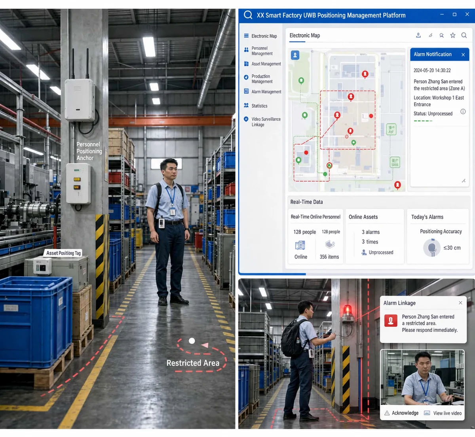Close the Alarm Linkage popup
The image size is (475, 437).
coord(460,303)
